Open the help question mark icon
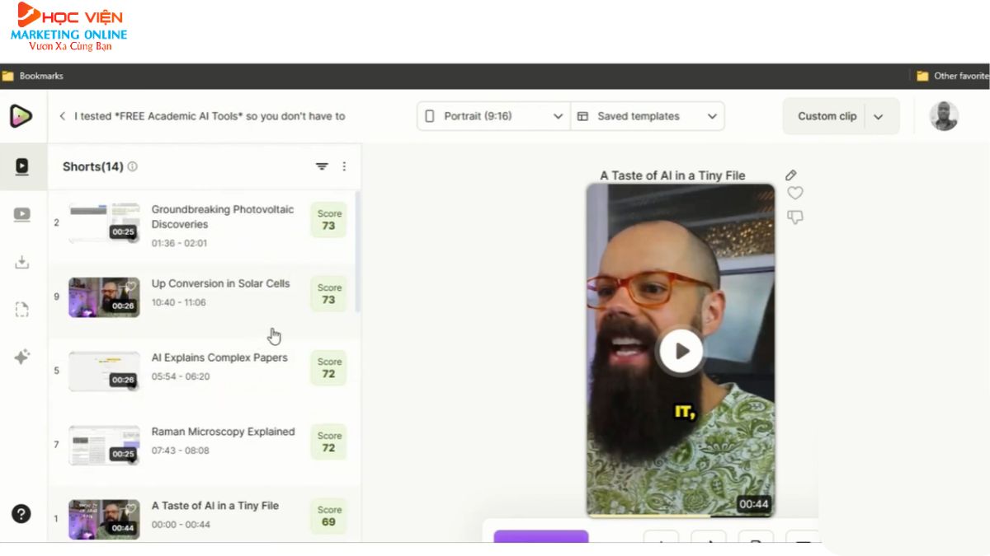 coord(21,514)
